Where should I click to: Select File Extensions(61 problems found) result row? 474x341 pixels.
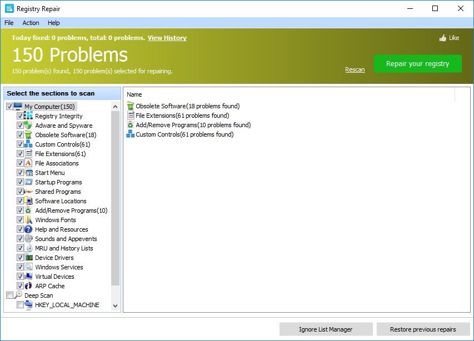click(x=178, y=116)
